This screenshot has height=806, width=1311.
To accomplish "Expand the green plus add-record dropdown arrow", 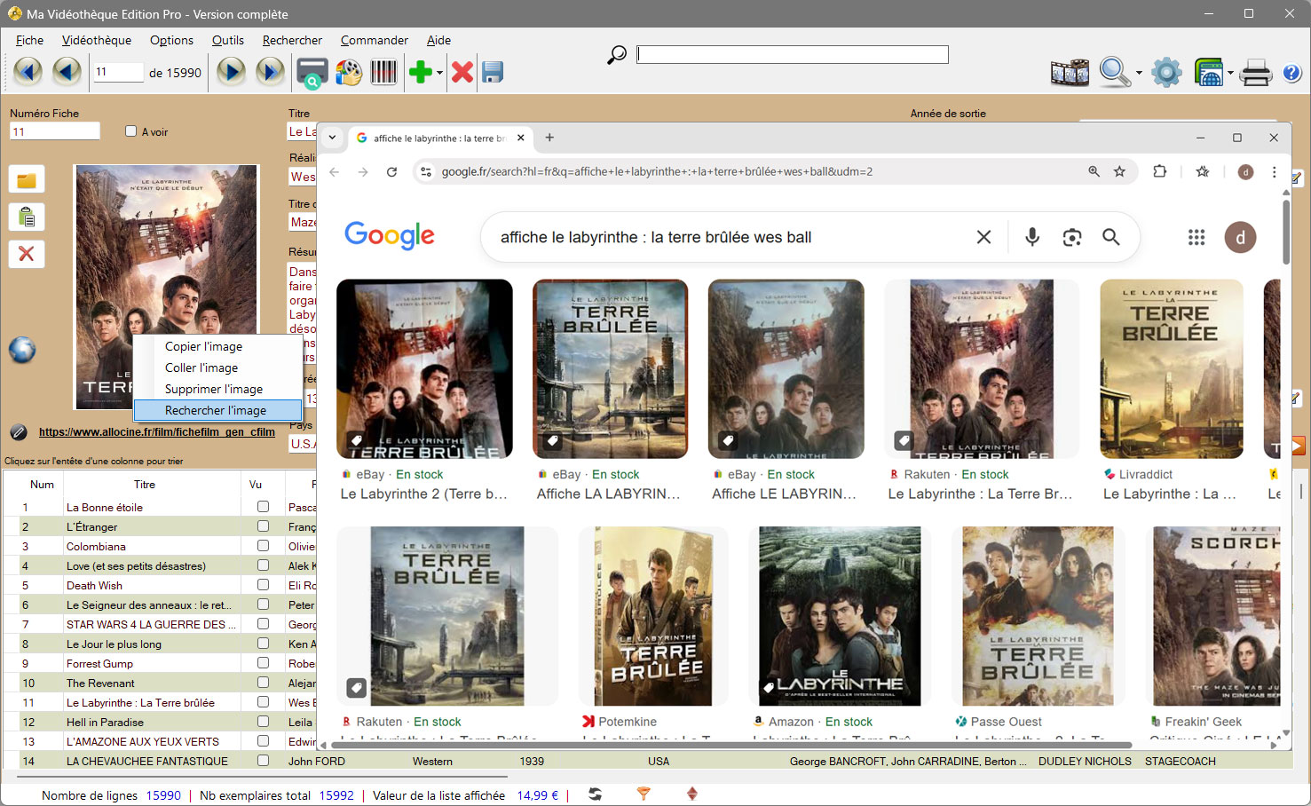I will click(x=439, y=74).
